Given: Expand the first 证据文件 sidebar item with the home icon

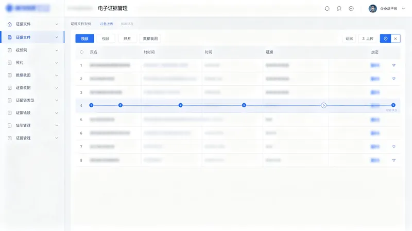Looking at the screenshot, I should click(57, 24).
